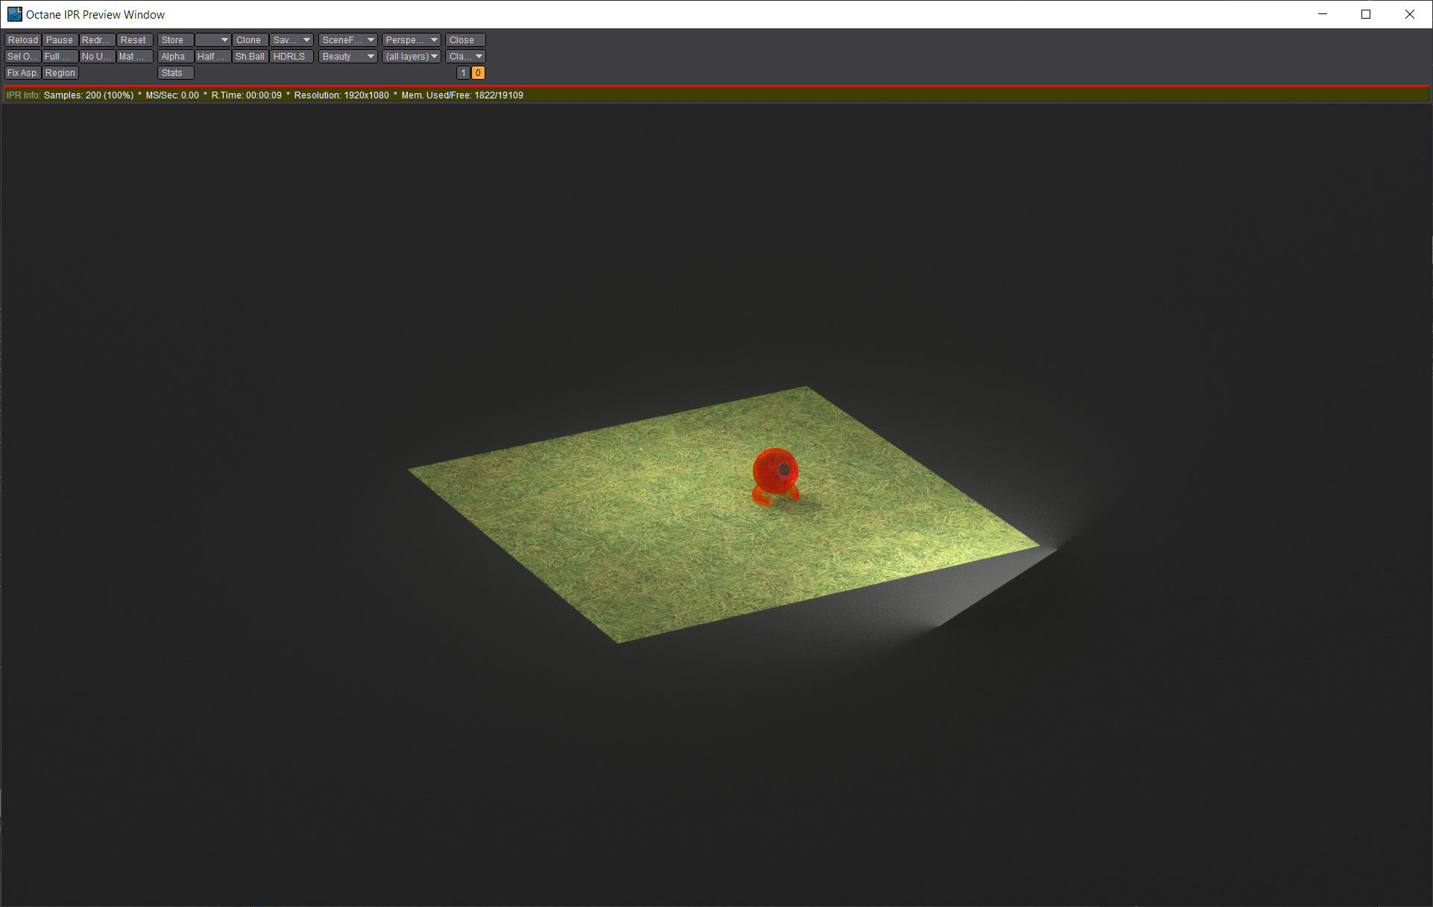This screenshot has height=907, width=1433.
Task: Open the SceneF... dropdown
Action: coord(347,40)
